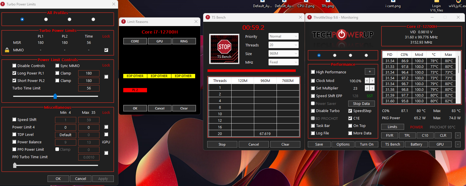466x186 pixels.
Task: Open TPL window
Action: point(407,136)
